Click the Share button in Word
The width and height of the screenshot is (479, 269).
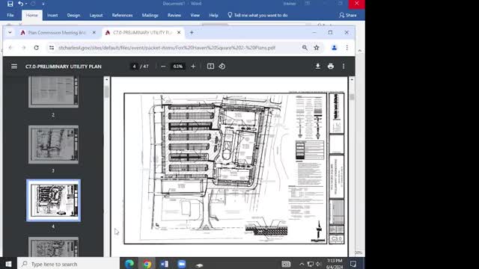point(348,15)
